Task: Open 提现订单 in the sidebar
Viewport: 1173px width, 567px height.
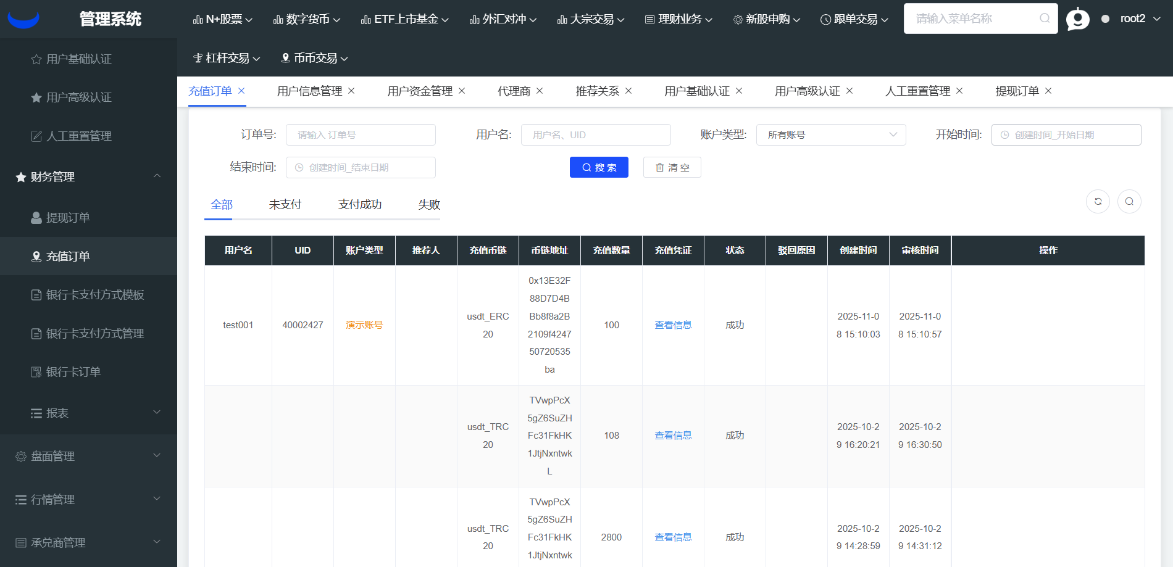Action: pyautogui.click(x=68, y=218)
